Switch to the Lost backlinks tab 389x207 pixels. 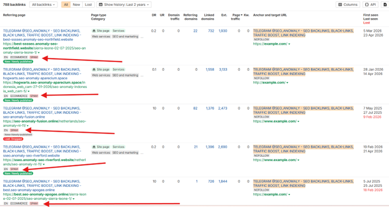88,5
